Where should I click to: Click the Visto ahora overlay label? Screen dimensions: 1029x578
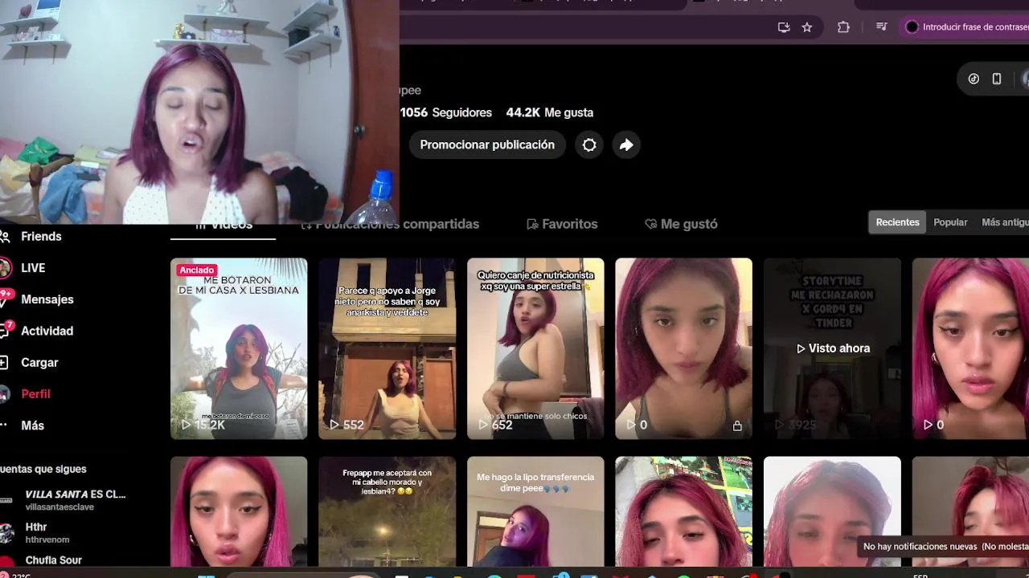click(x=832, y=348)
